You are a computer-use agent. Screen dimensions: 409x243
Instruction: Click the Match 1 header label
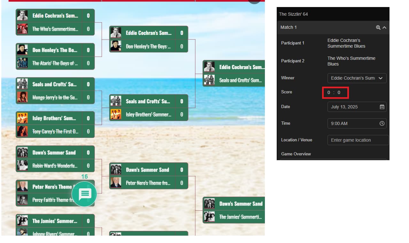pos(289,27)
